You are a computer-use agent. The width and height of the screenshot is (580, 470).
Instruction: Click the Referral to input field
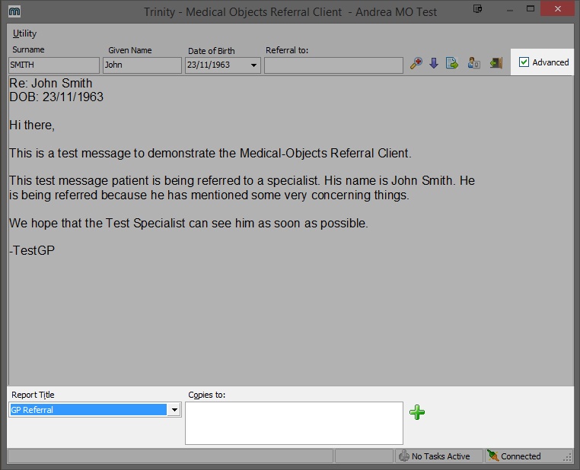tap(333, 65)
